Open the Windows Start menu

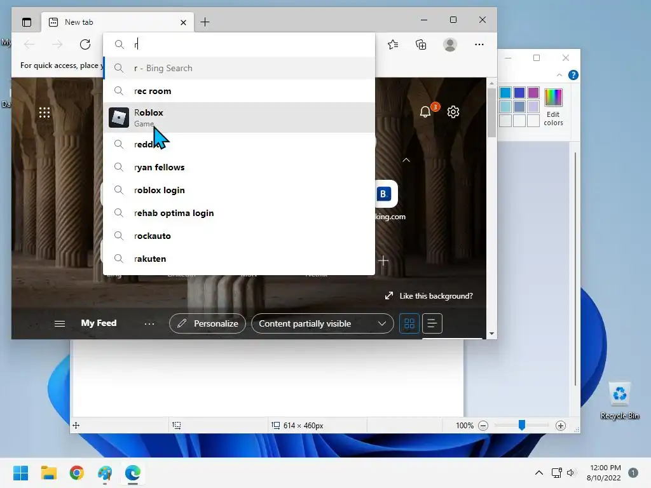[20, 473]
